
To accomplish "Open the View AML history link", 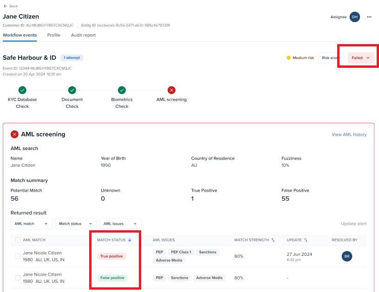I will 349,135.
